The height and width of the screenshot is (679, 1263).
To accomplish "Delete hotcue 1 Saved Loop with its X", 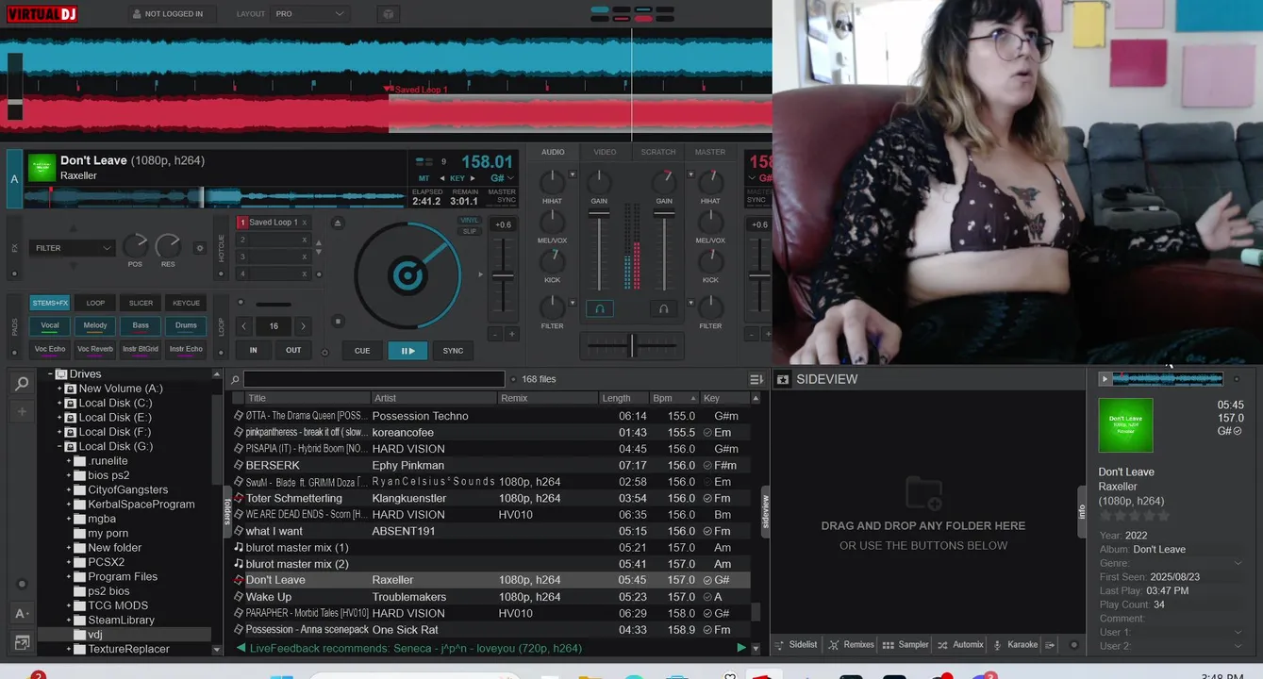I will pos(304,223).
